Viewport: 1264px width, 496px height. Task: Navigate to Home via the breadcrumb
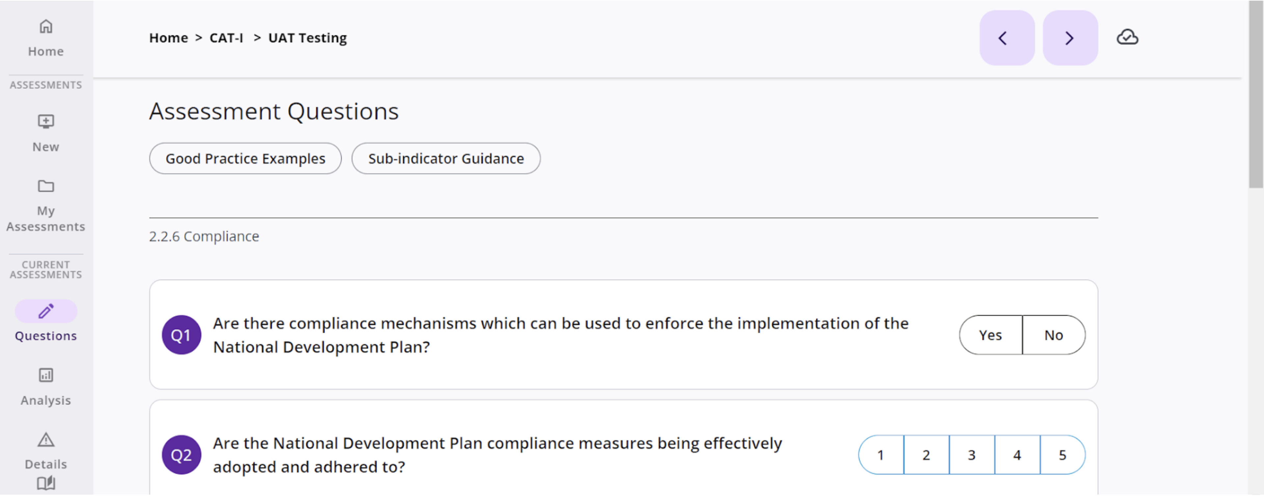coord(168,38)
